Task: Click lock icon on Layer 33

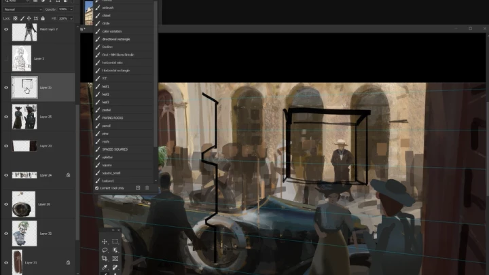Action: coord(68,263)
